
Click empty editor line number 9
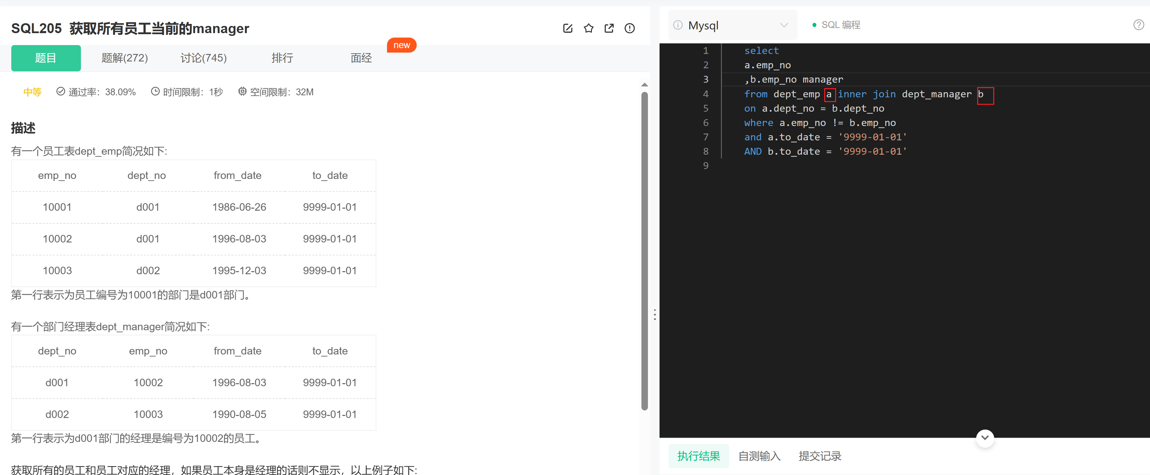705,166
